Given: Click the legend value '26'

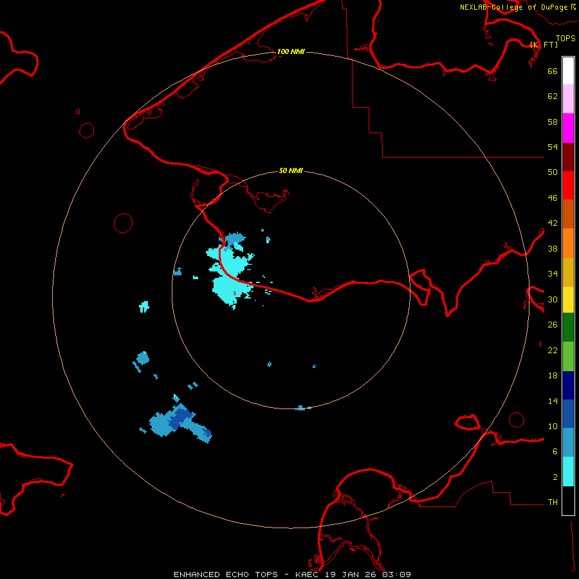Looking at the screenshot, I should pos(553,325).
